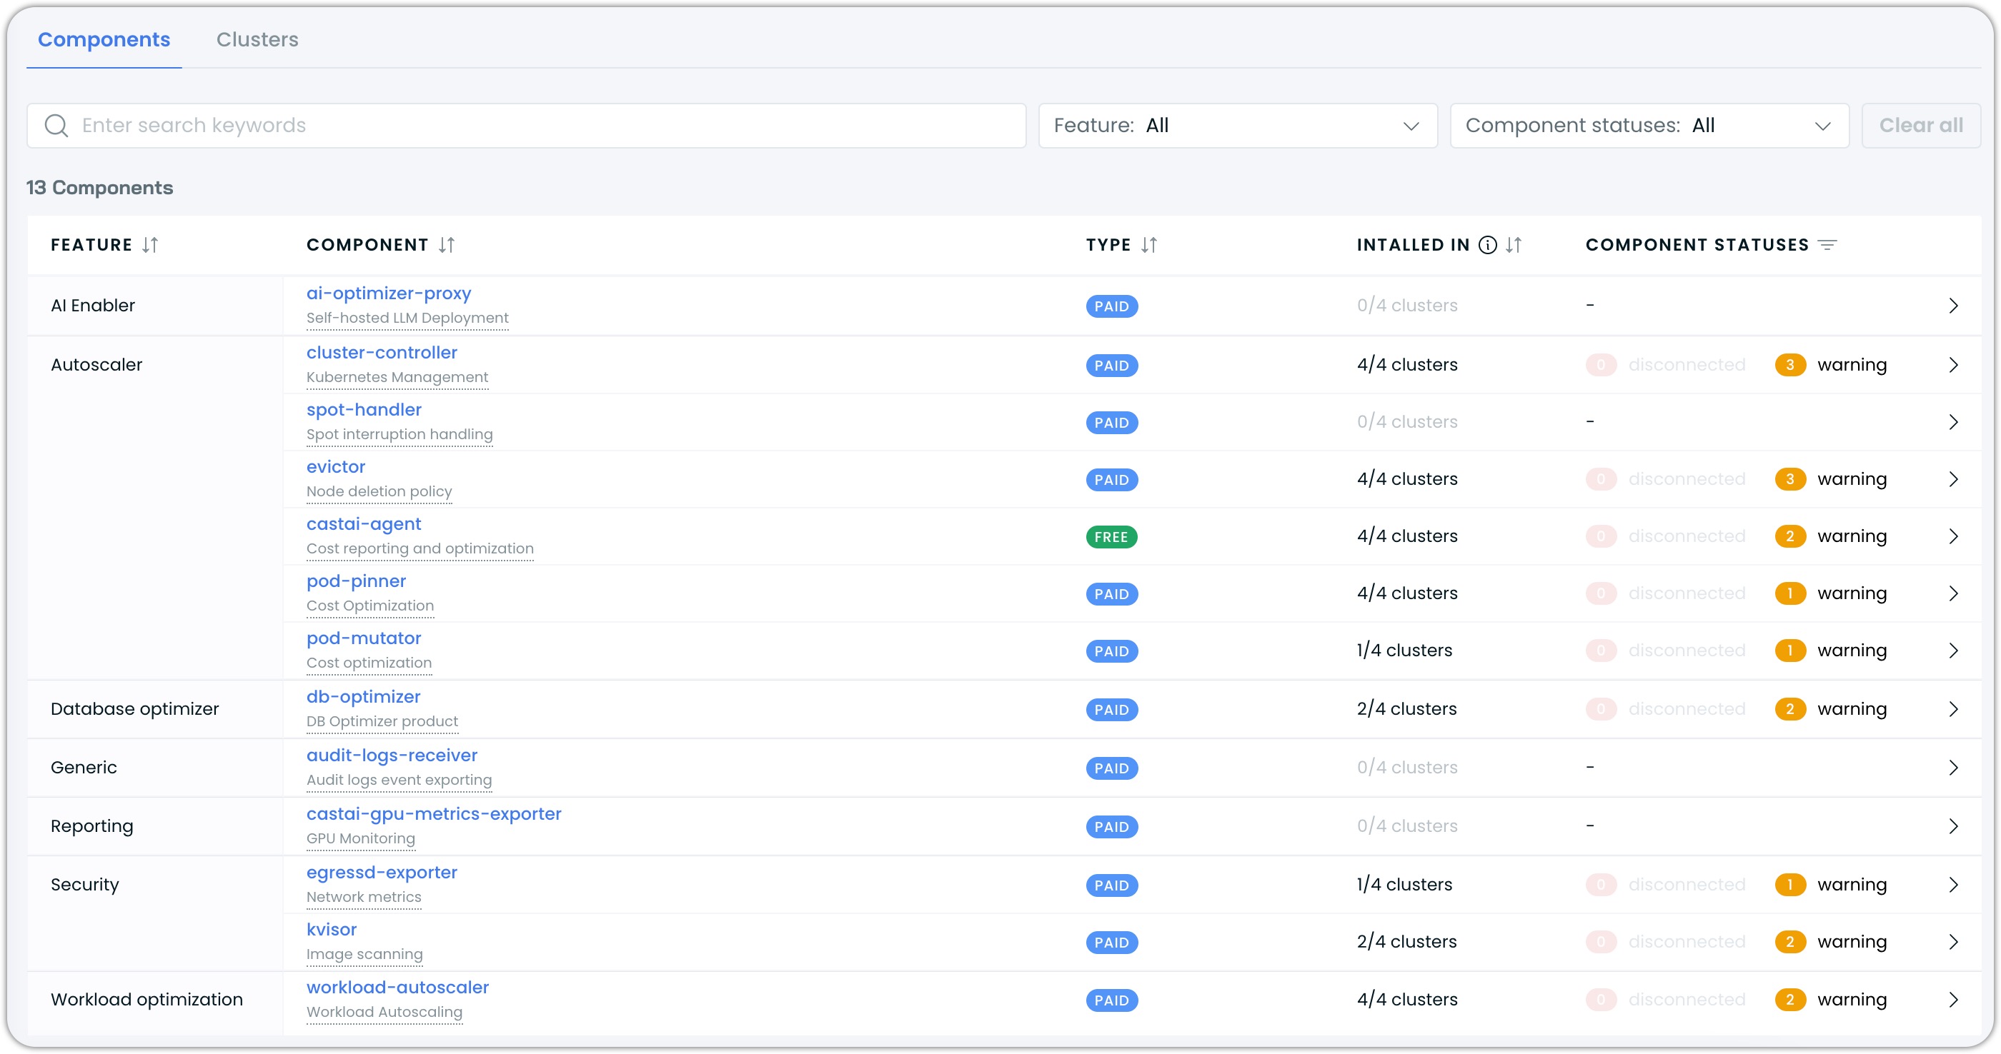Image resolution: width=2001 pixels, height=1054 pixels.
Task: Click the Clear all button
Action: [x=1920, y=126]
